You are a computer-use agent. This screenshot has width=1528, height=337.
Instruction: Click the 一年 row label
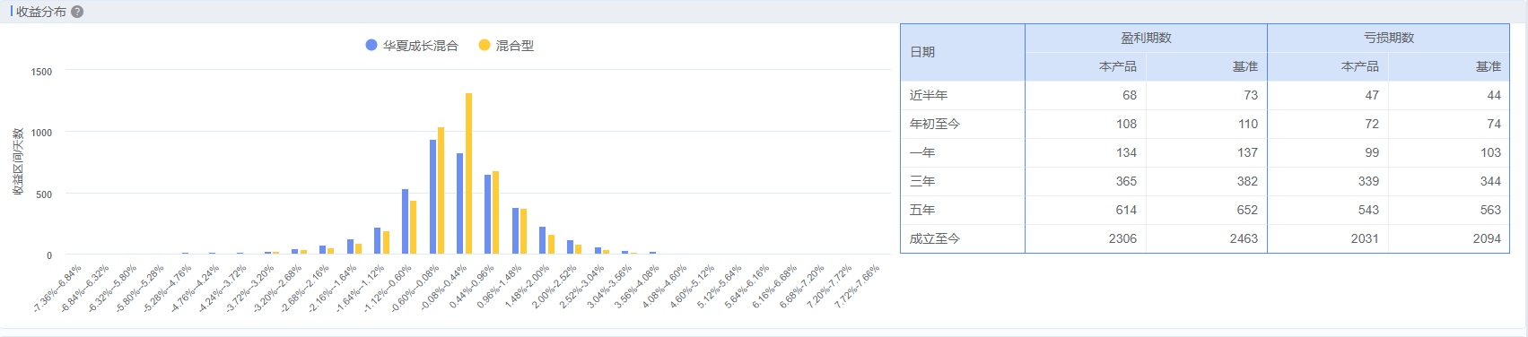tap(922, 152)
